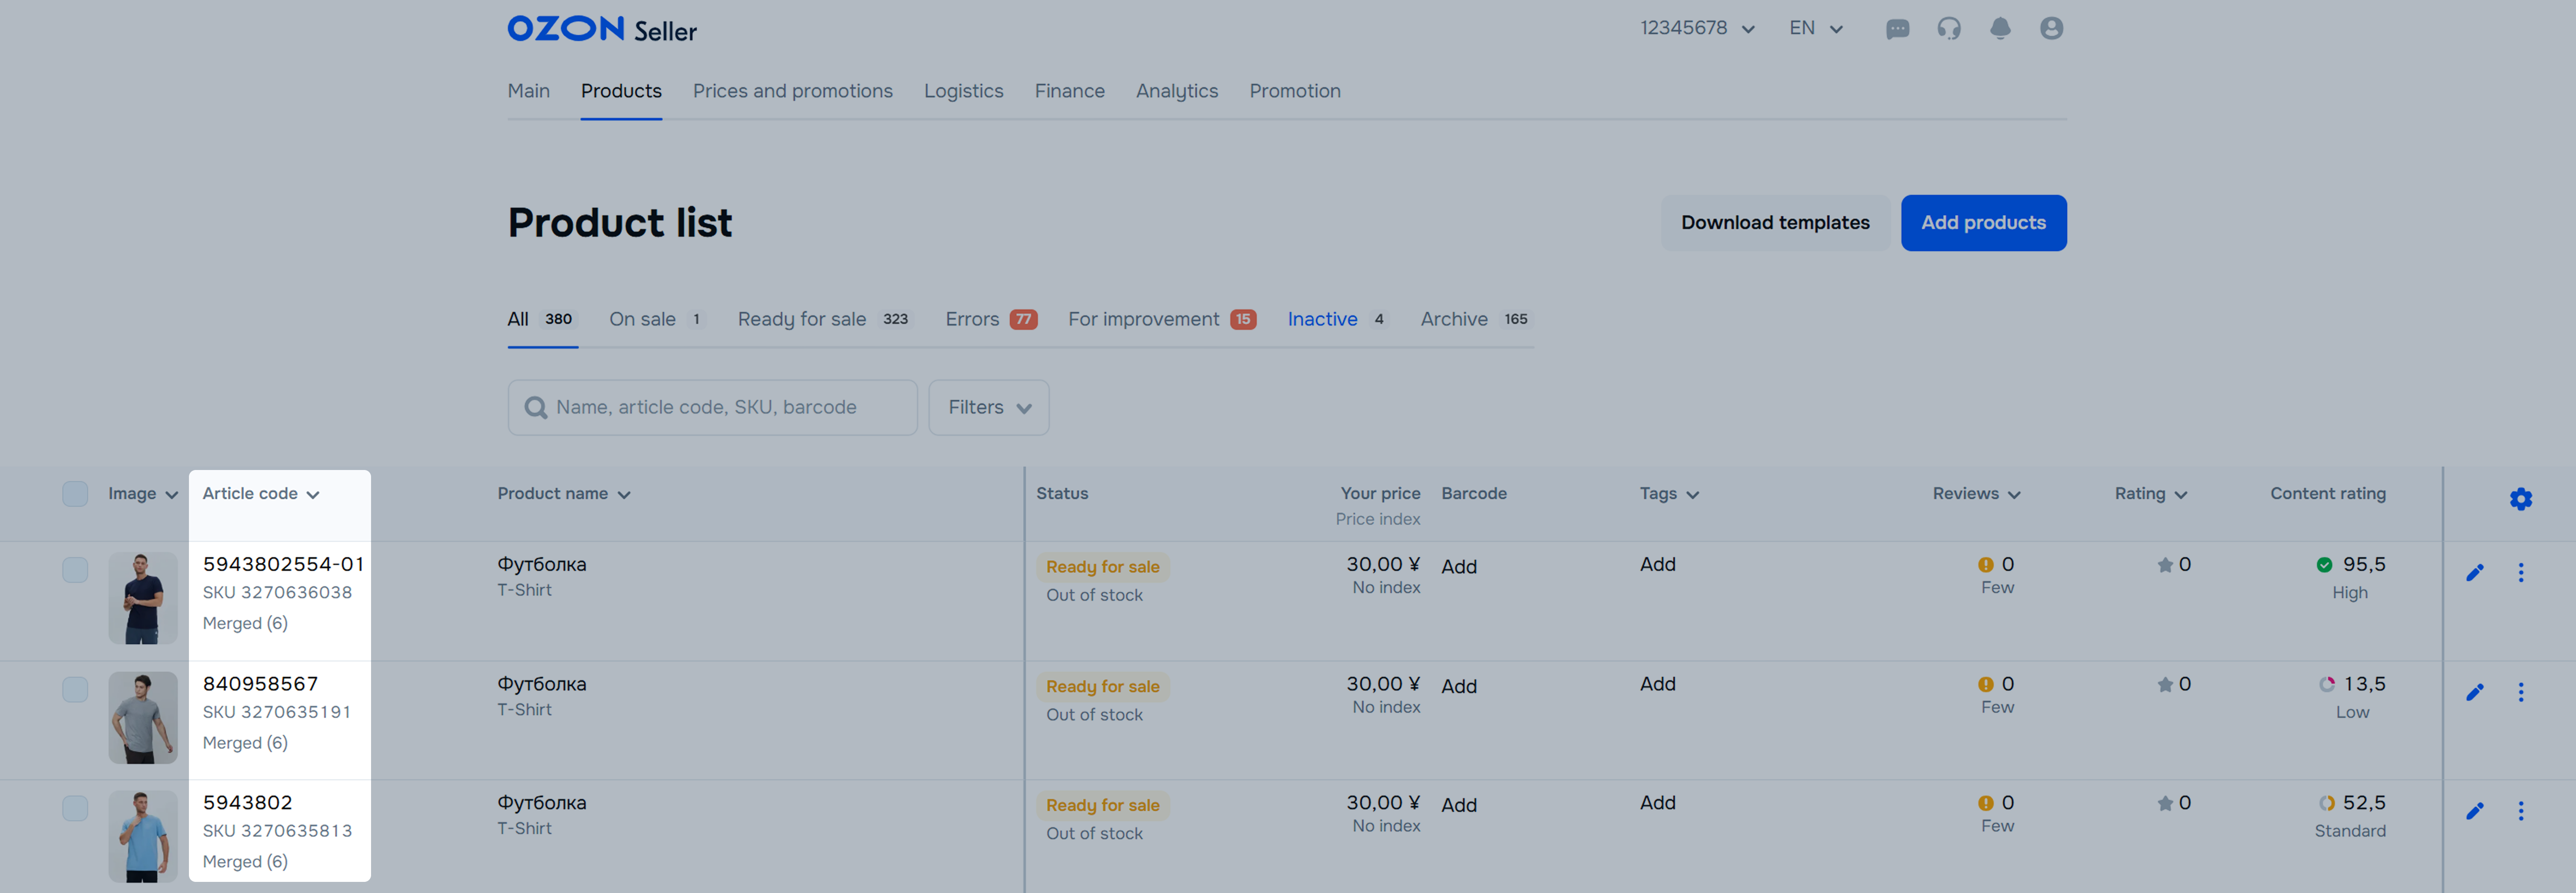Expand the Filters dropdown
The width and height of the screenshot is (2576, 893).
click(x=988, y=407)
